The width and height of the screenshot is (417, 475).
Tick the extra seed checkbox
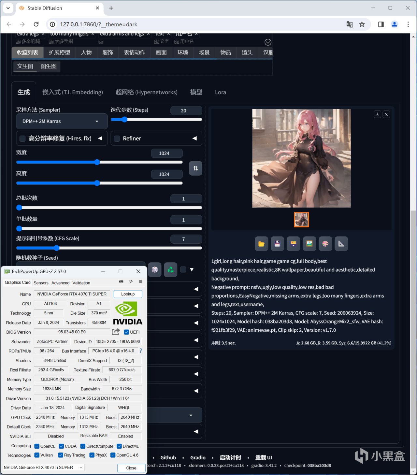tap(183, 269)
